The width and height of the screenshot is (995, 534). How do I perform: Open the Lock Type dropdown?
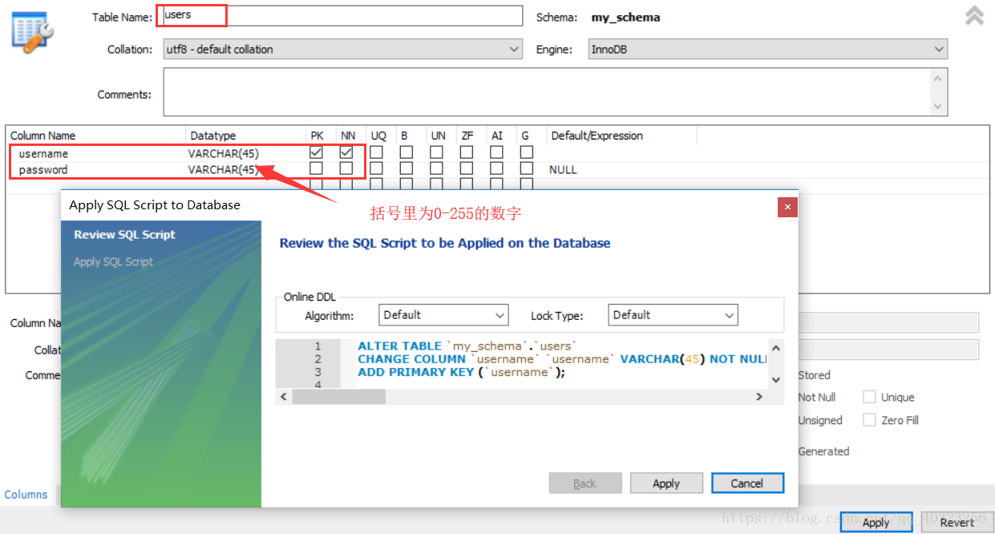point(673,315)
